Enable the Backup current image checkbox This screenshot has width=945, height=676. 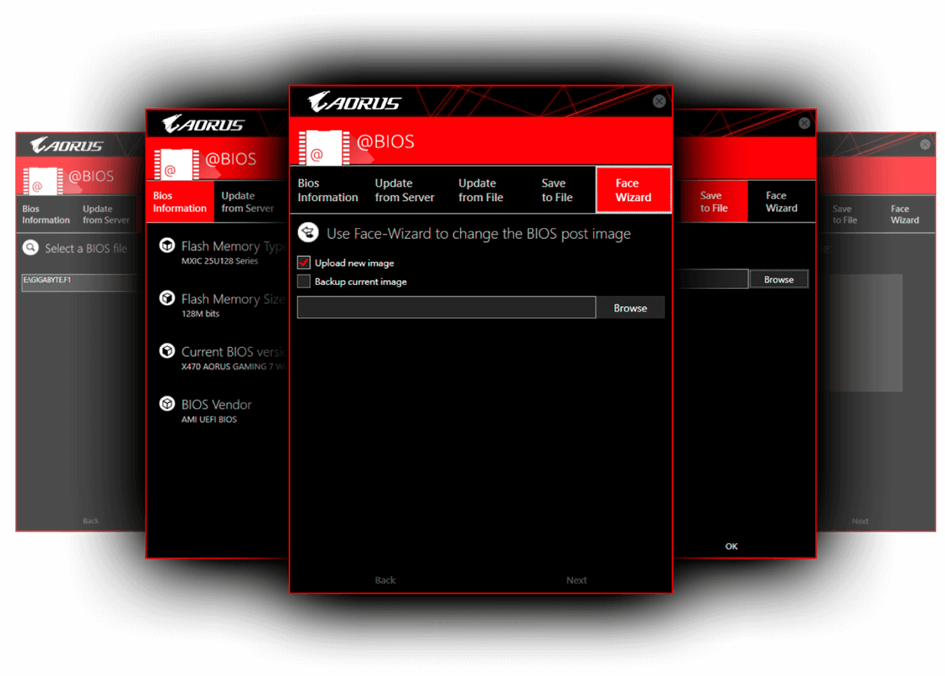coord(304,281)
